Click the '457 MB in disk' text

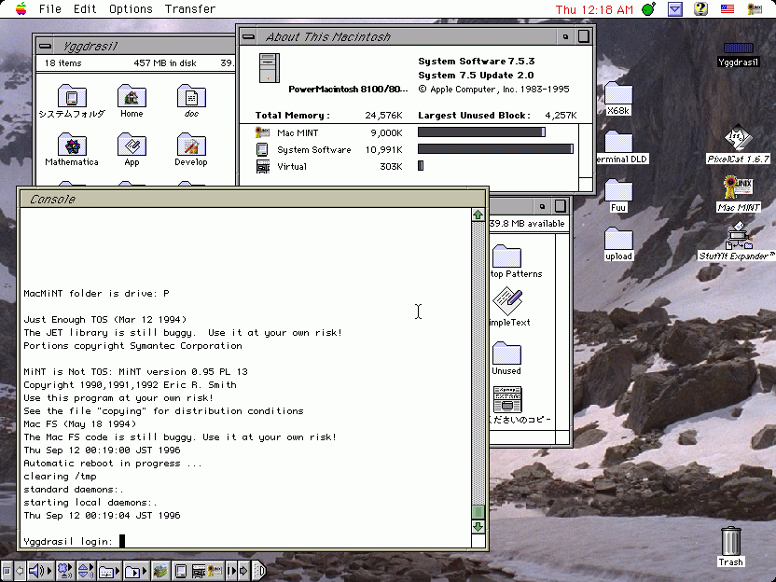[165, 62]
